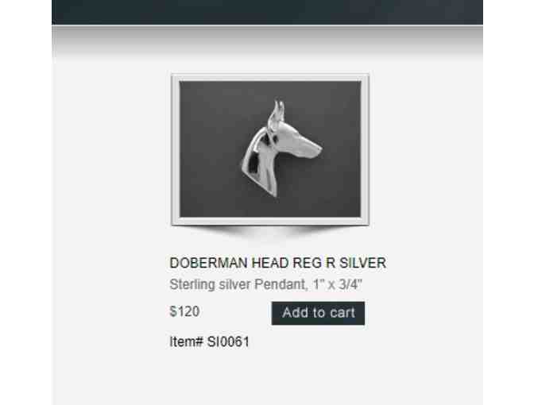Screen dimensions: 534x405
Task: Click the white frame border around product photo
Action: (x=176, y=149)
